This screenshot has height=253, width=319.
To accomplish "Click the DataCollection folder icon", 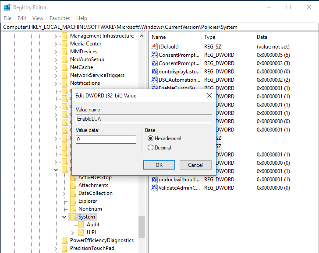I will point(73,193).
